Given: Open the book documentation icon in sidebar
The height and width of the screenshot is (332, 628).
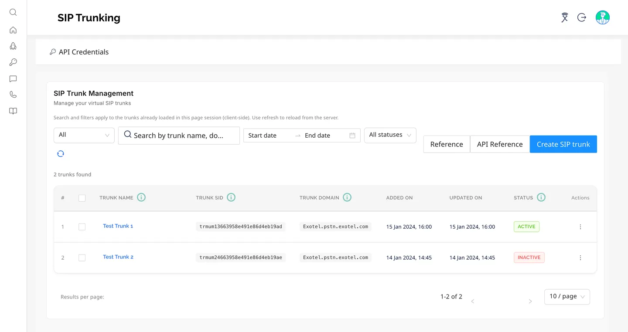Looking at the screenshot, I should [13, 111].
